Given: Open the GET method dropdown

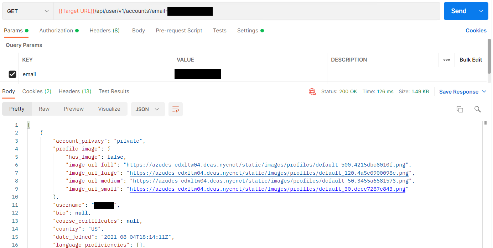Looking at the screenshot, I should tap(27, 11).
